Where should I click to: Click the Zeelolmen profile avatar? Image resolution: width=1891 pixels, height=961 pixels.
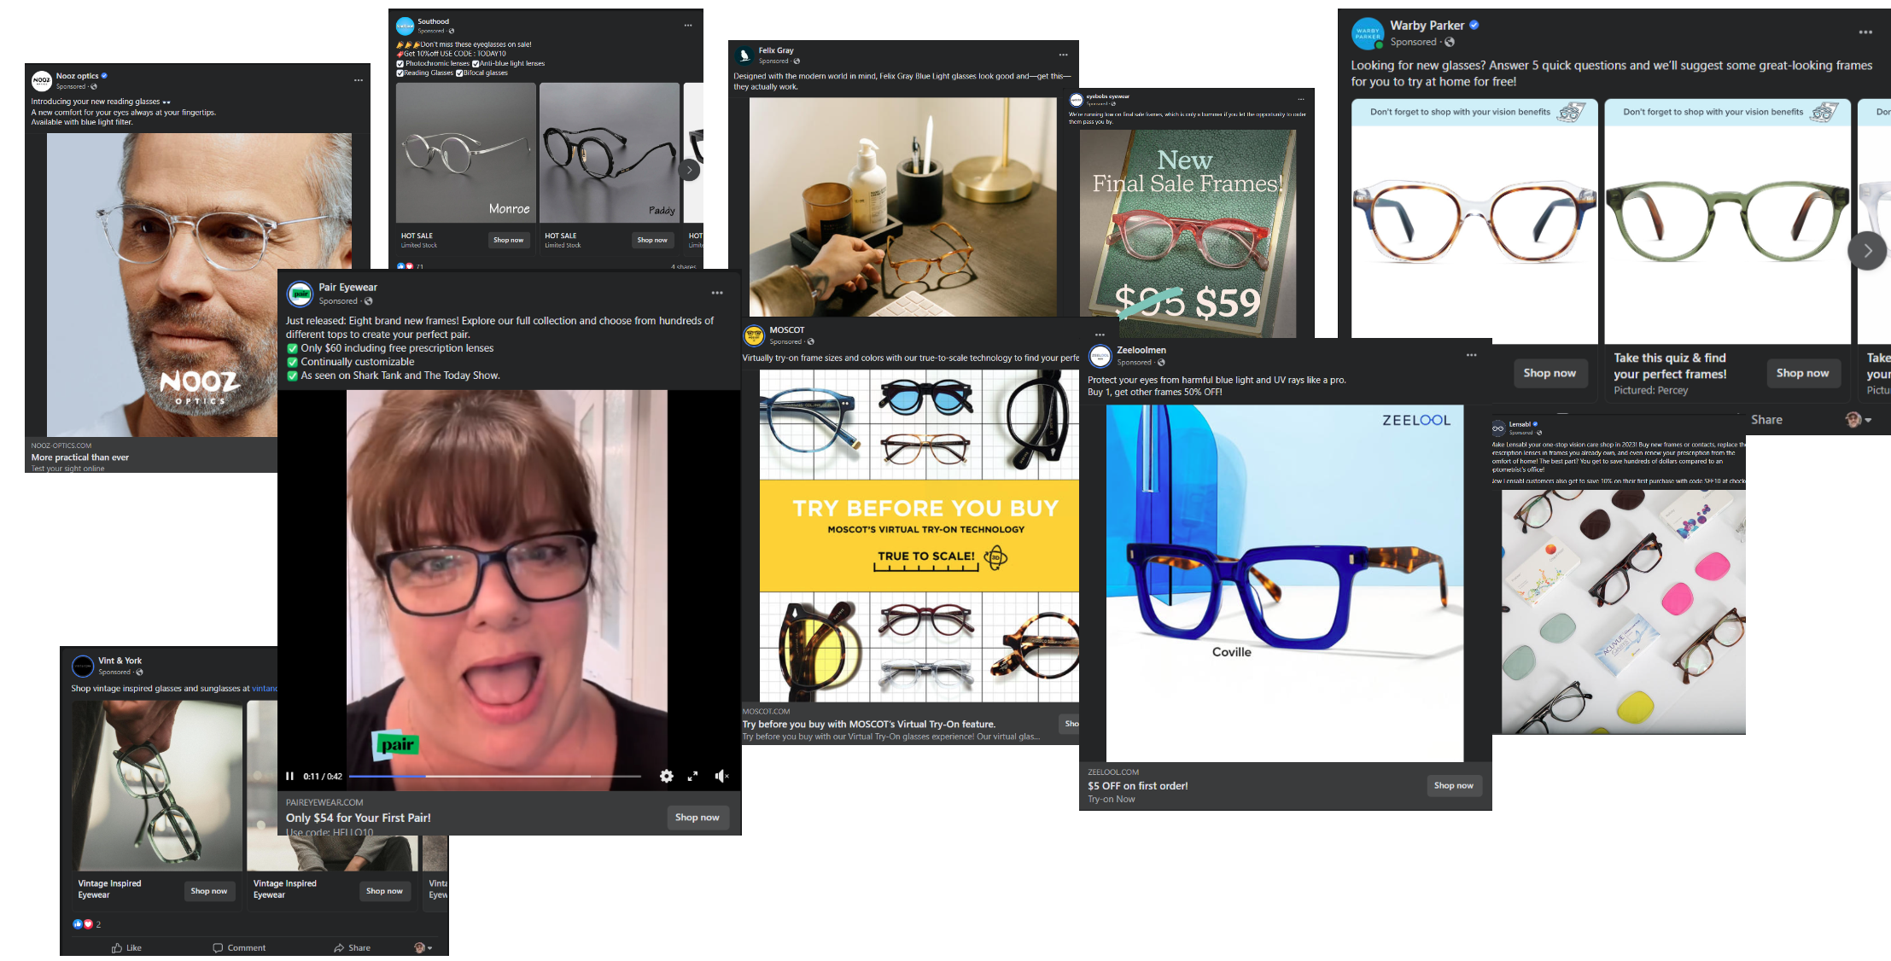click(x=1100, y=356)
